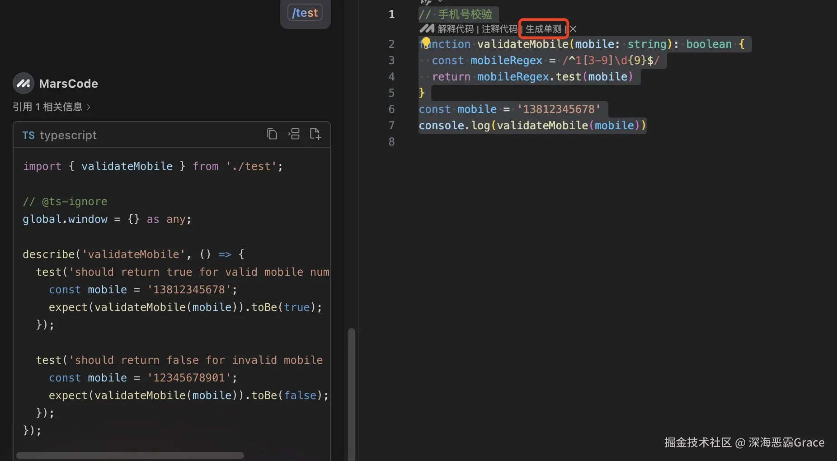
Task: Click the MarsCode icon in code lens
Action: (427, 28)
